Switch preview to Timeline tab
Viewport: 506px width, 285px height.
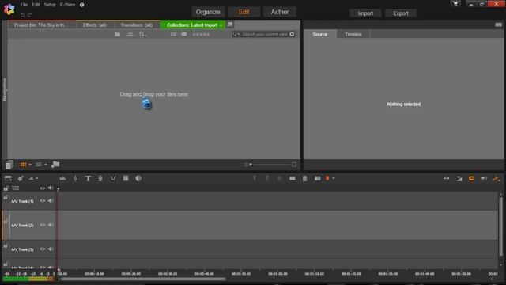pyautogui.click(x=353, y=34)
